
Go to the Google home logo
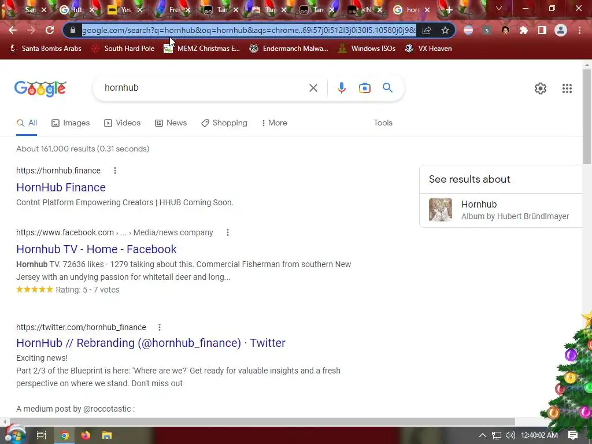(40, 88)
